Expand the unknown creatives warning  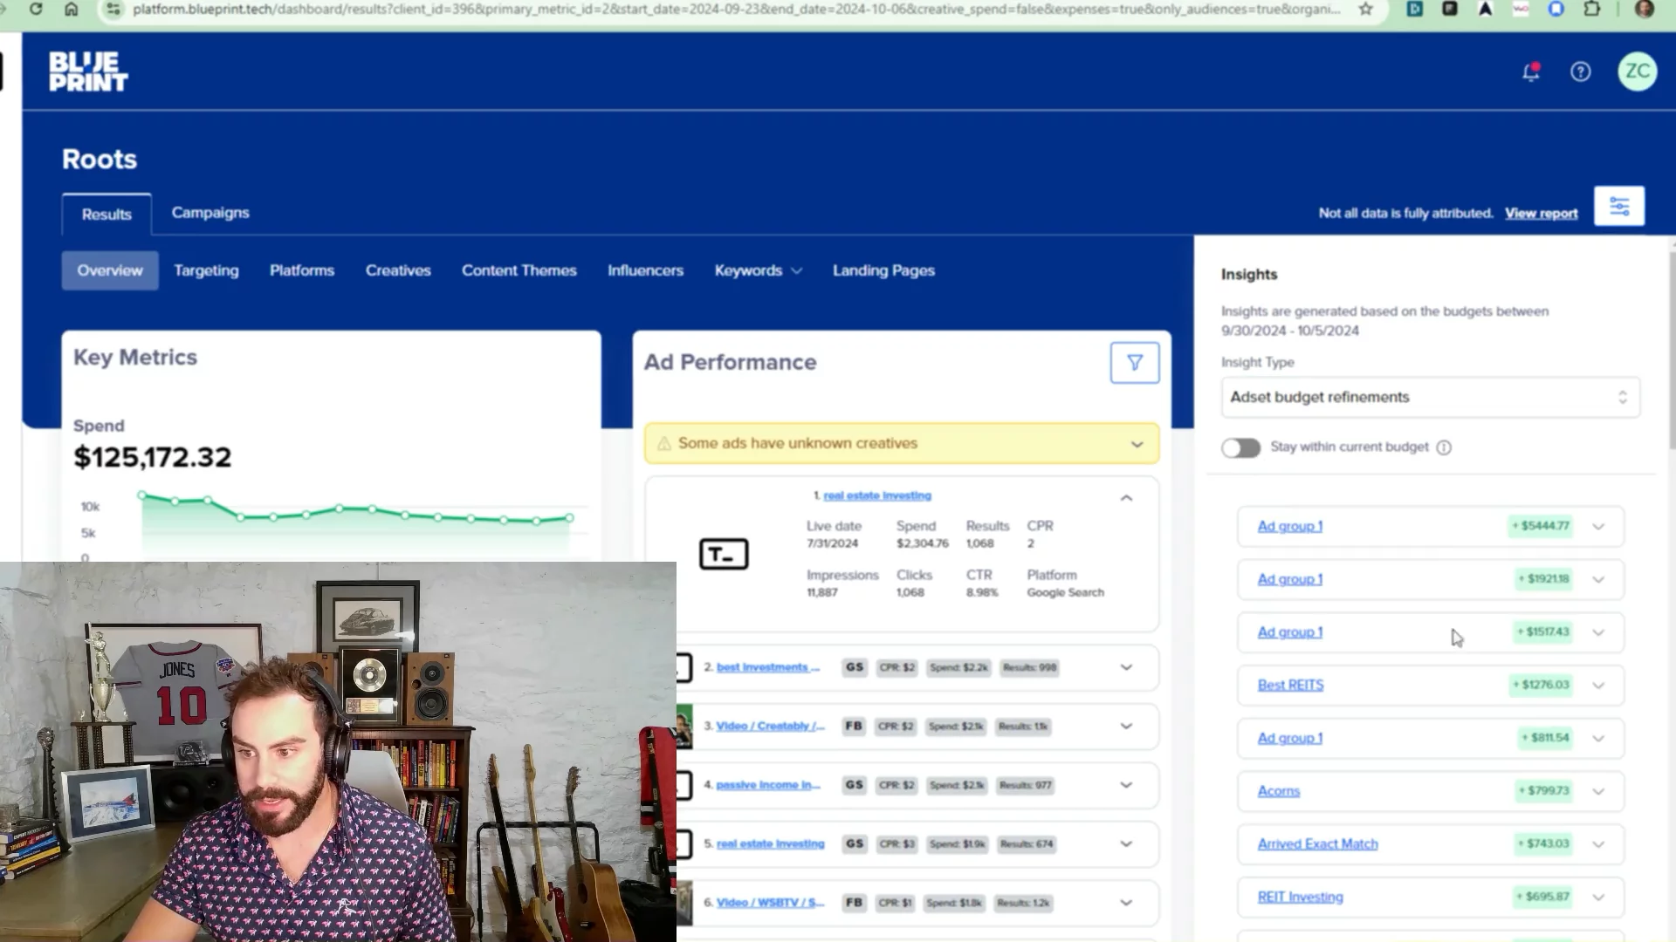point(1137,444)
